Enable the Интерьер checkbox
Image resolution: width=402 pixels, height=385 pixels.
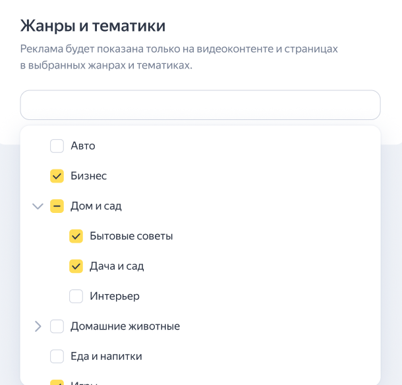(x=76, y=296)
